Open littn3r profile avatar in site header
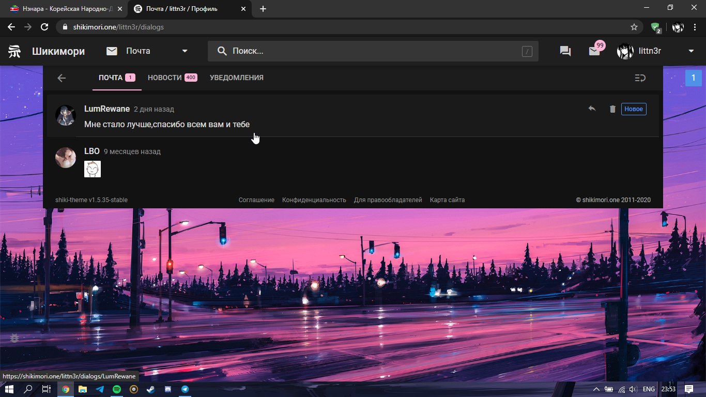 625,51
